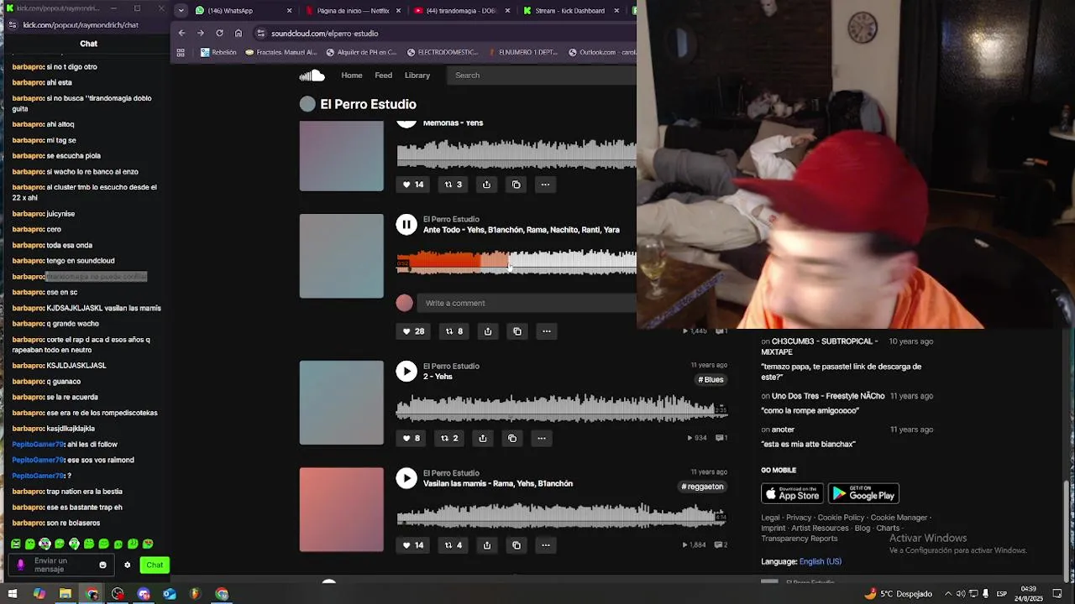Repost the Ante Todo track (8 reposts)
Viewport: 1075px width, 604px height.
pyautogui.click(x=454, y=331)
